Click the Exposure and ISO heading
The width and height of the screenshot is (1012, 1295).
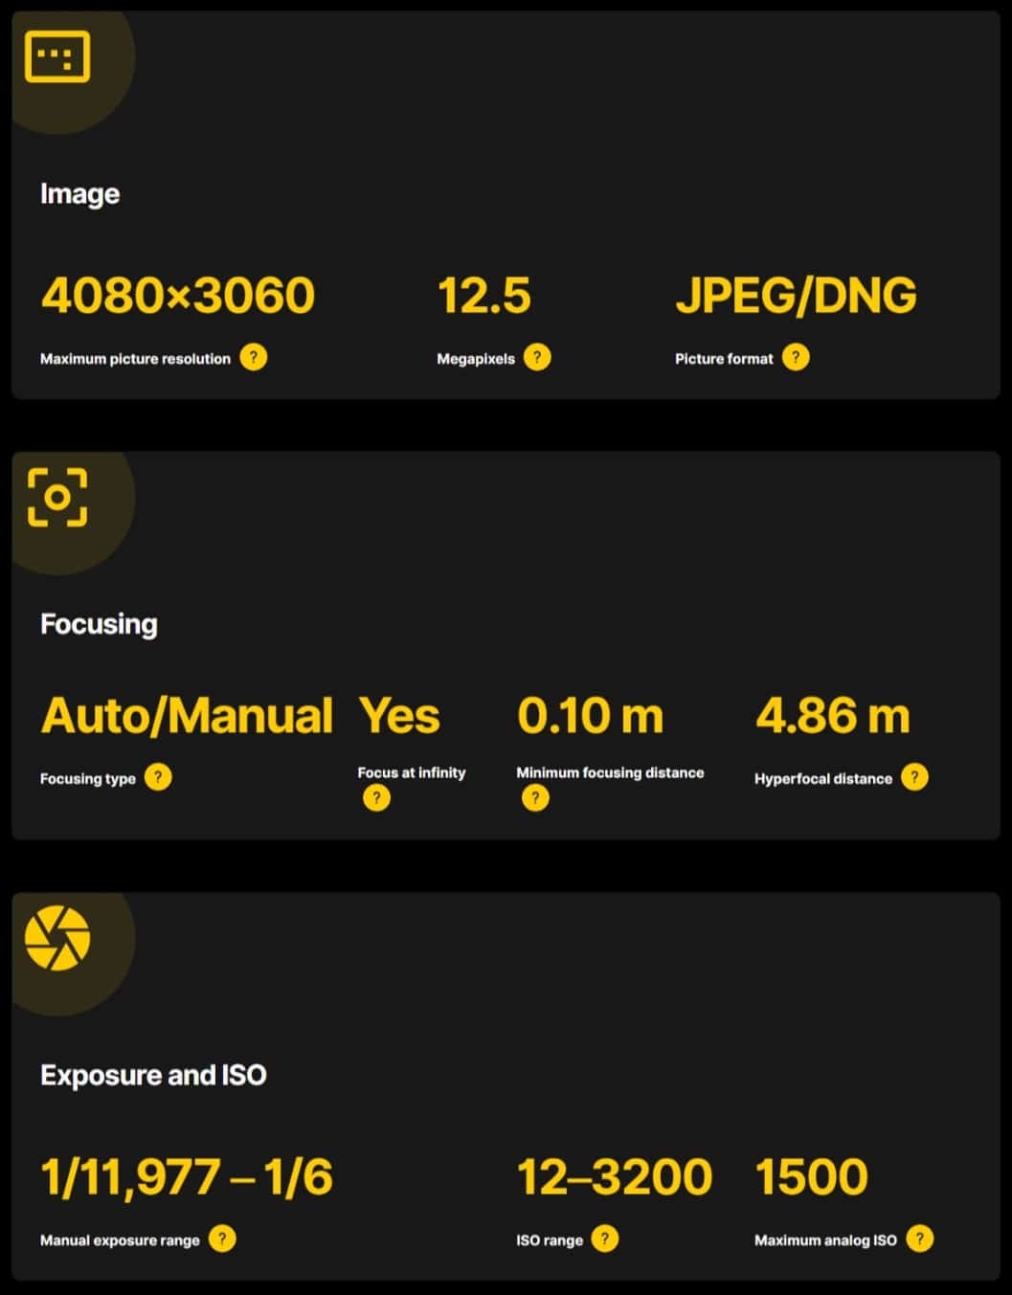point(153,1075)
